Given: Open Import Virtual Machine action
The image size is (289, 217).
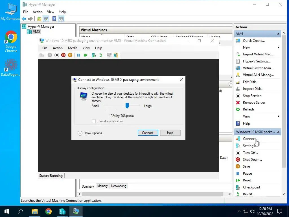Looking at the screenshot, I should [258, 54].
